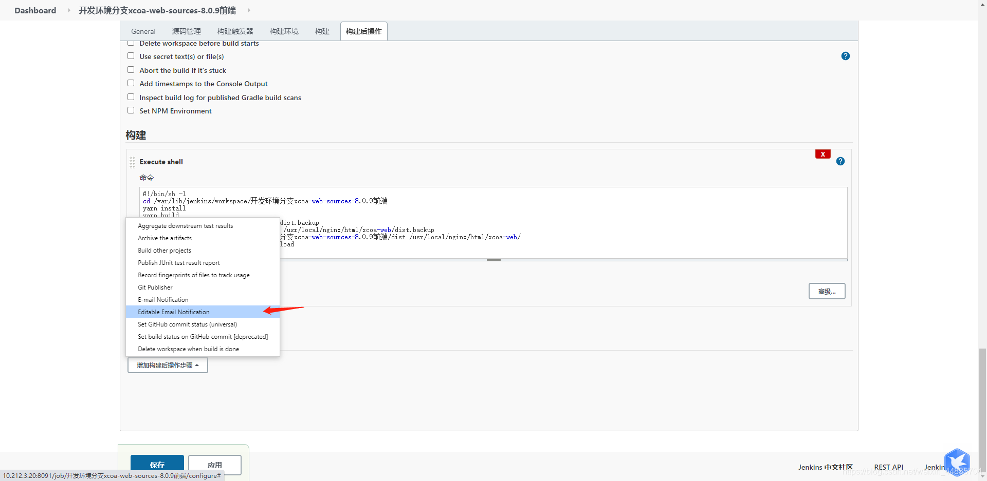Open the 构建环境 tab
This screenshot has width=987, height=481.
[x=284, y=31]
